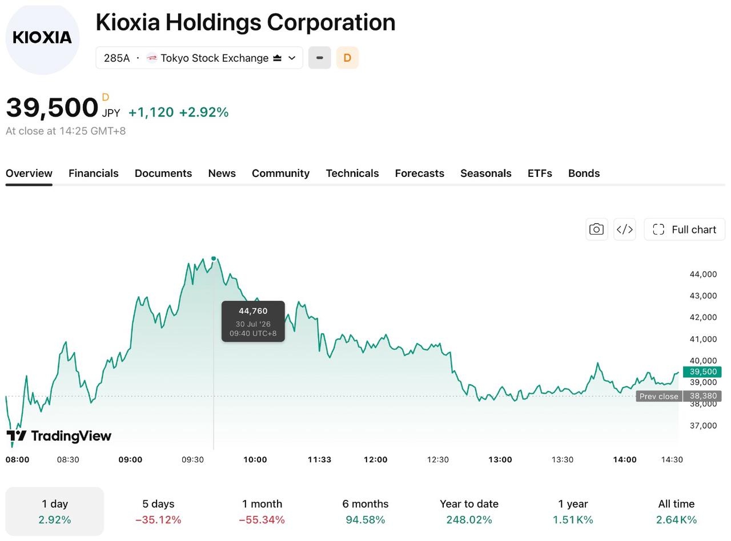Switch to the Technicals tab

pos(352,173)
